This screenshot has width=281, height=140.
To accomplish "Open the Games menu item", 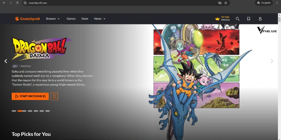I will [71, 19].
